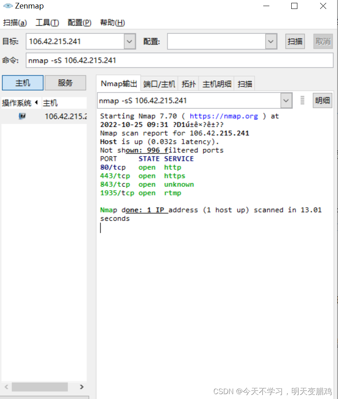This screenshot has width=338, height=399.
Task: Switch to the 端口/主机 tab
Action: (159, 84)
